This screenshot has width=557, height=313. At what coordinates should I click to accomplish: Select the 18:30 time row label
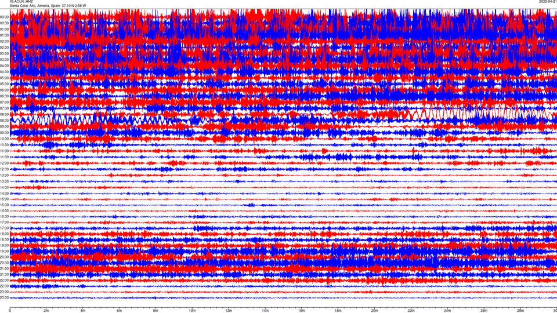[x=4, y=239]
